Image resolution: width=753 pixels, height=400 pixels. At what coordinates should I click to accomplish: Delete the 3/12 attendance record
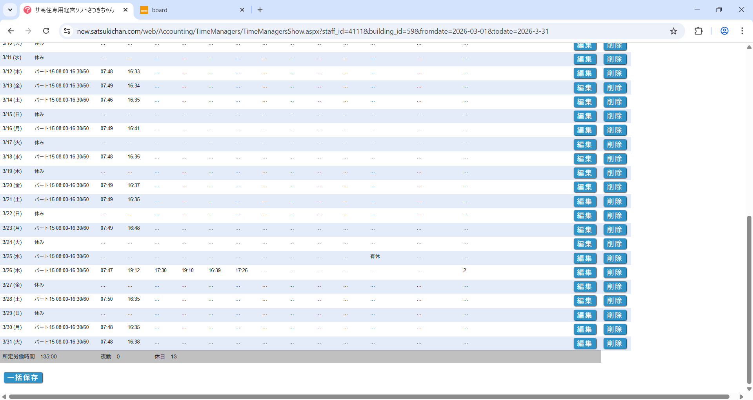click(615, 73)
